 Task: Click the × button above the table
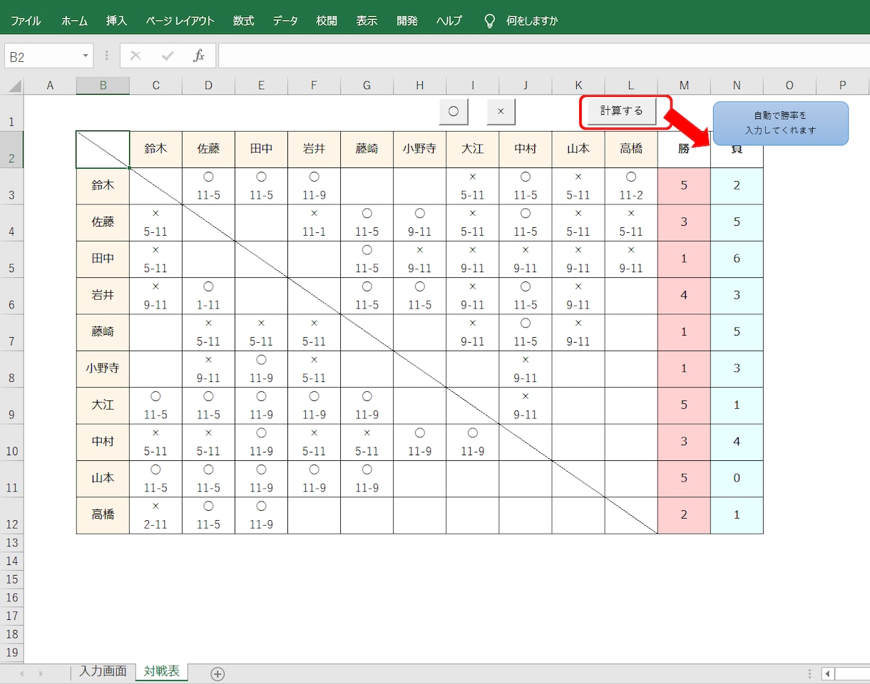(x=501, y=111)
